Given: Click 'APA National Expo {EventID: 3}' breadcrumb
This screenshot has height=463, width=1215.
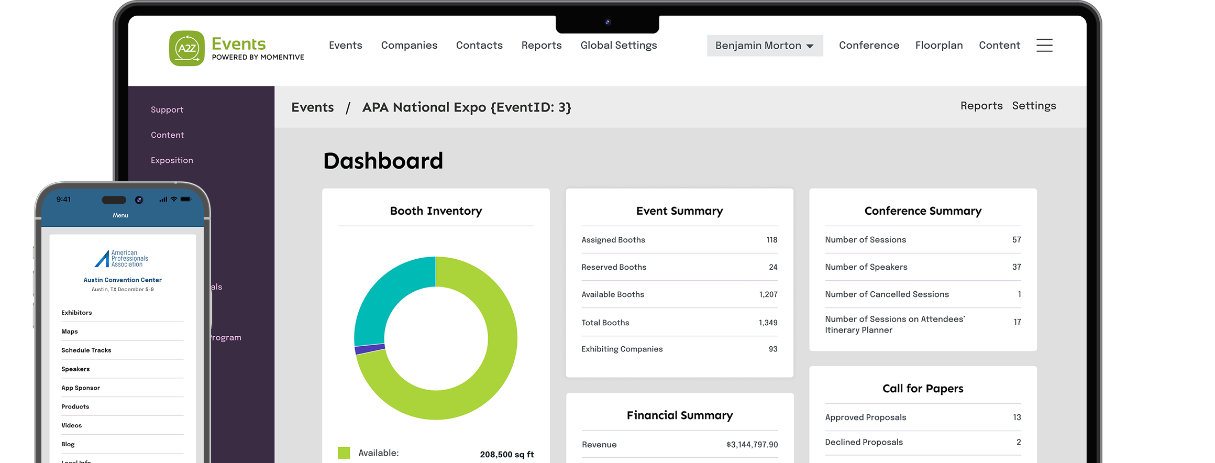Looking at the screenshot, I should [467, 107].
